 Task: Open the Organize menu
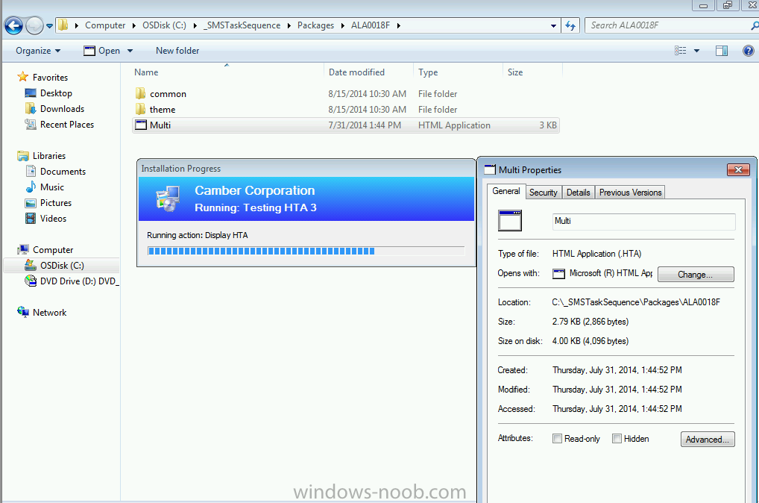pyautogui.click(x=38, y=51)
